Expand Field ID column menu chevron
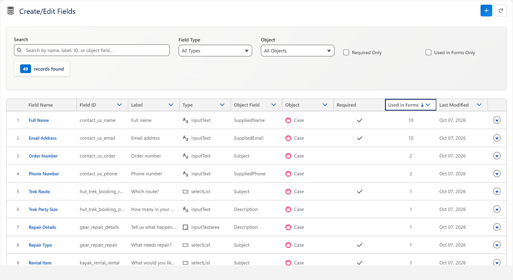Viewport: 513px width, 280px height. 119,105
